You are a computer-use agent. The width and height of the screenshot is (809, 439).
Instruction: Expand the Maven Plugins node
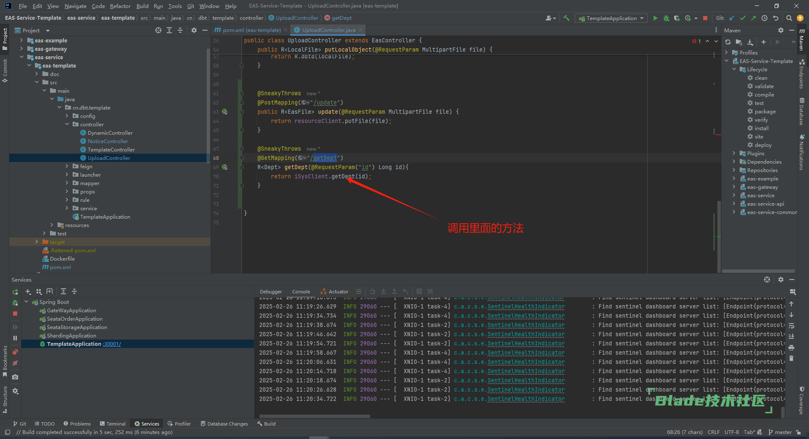(x=734, y=153)
